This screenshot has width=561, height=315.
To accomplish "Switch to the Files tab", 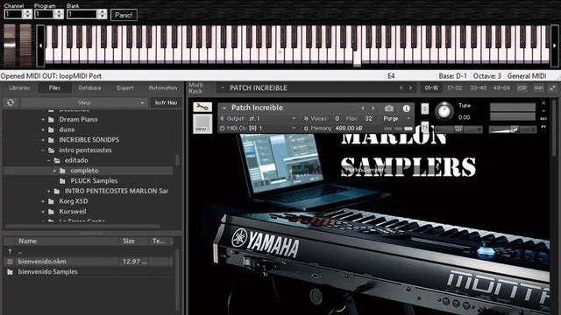I will [x=54, y=87].
